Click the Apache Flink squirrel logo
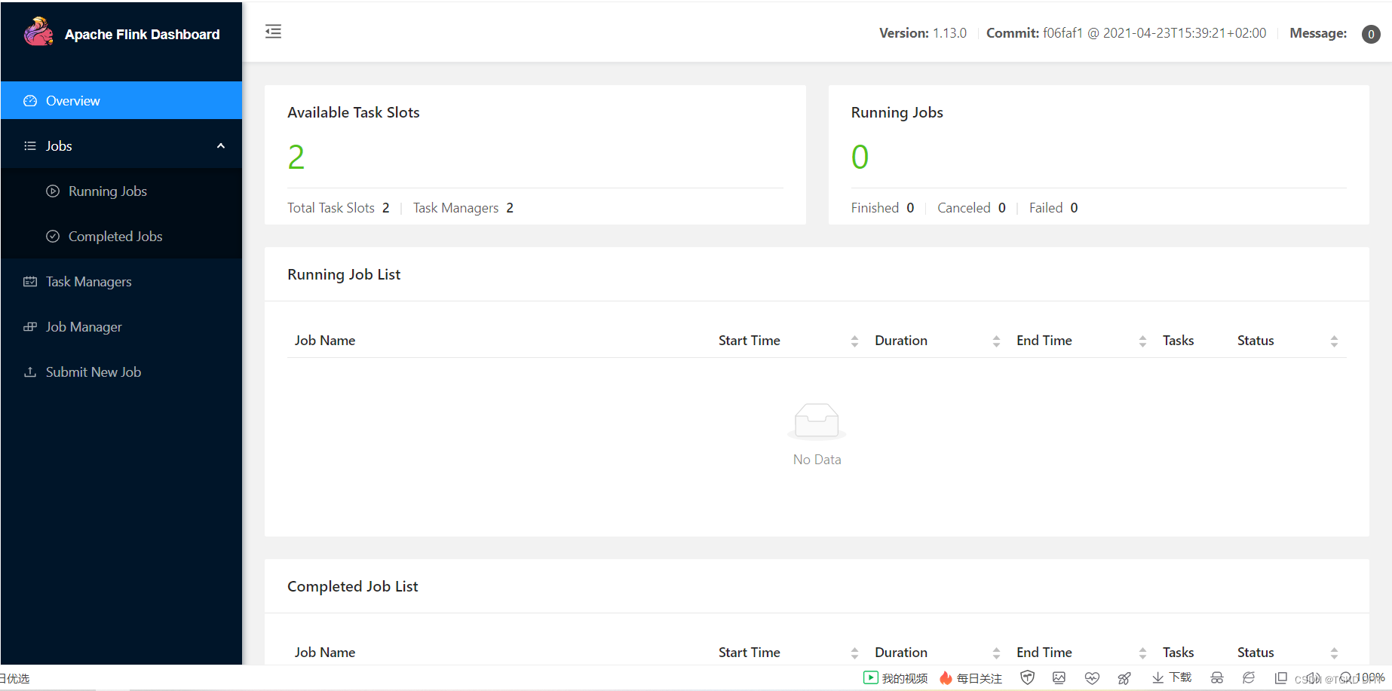 [38, 32]
